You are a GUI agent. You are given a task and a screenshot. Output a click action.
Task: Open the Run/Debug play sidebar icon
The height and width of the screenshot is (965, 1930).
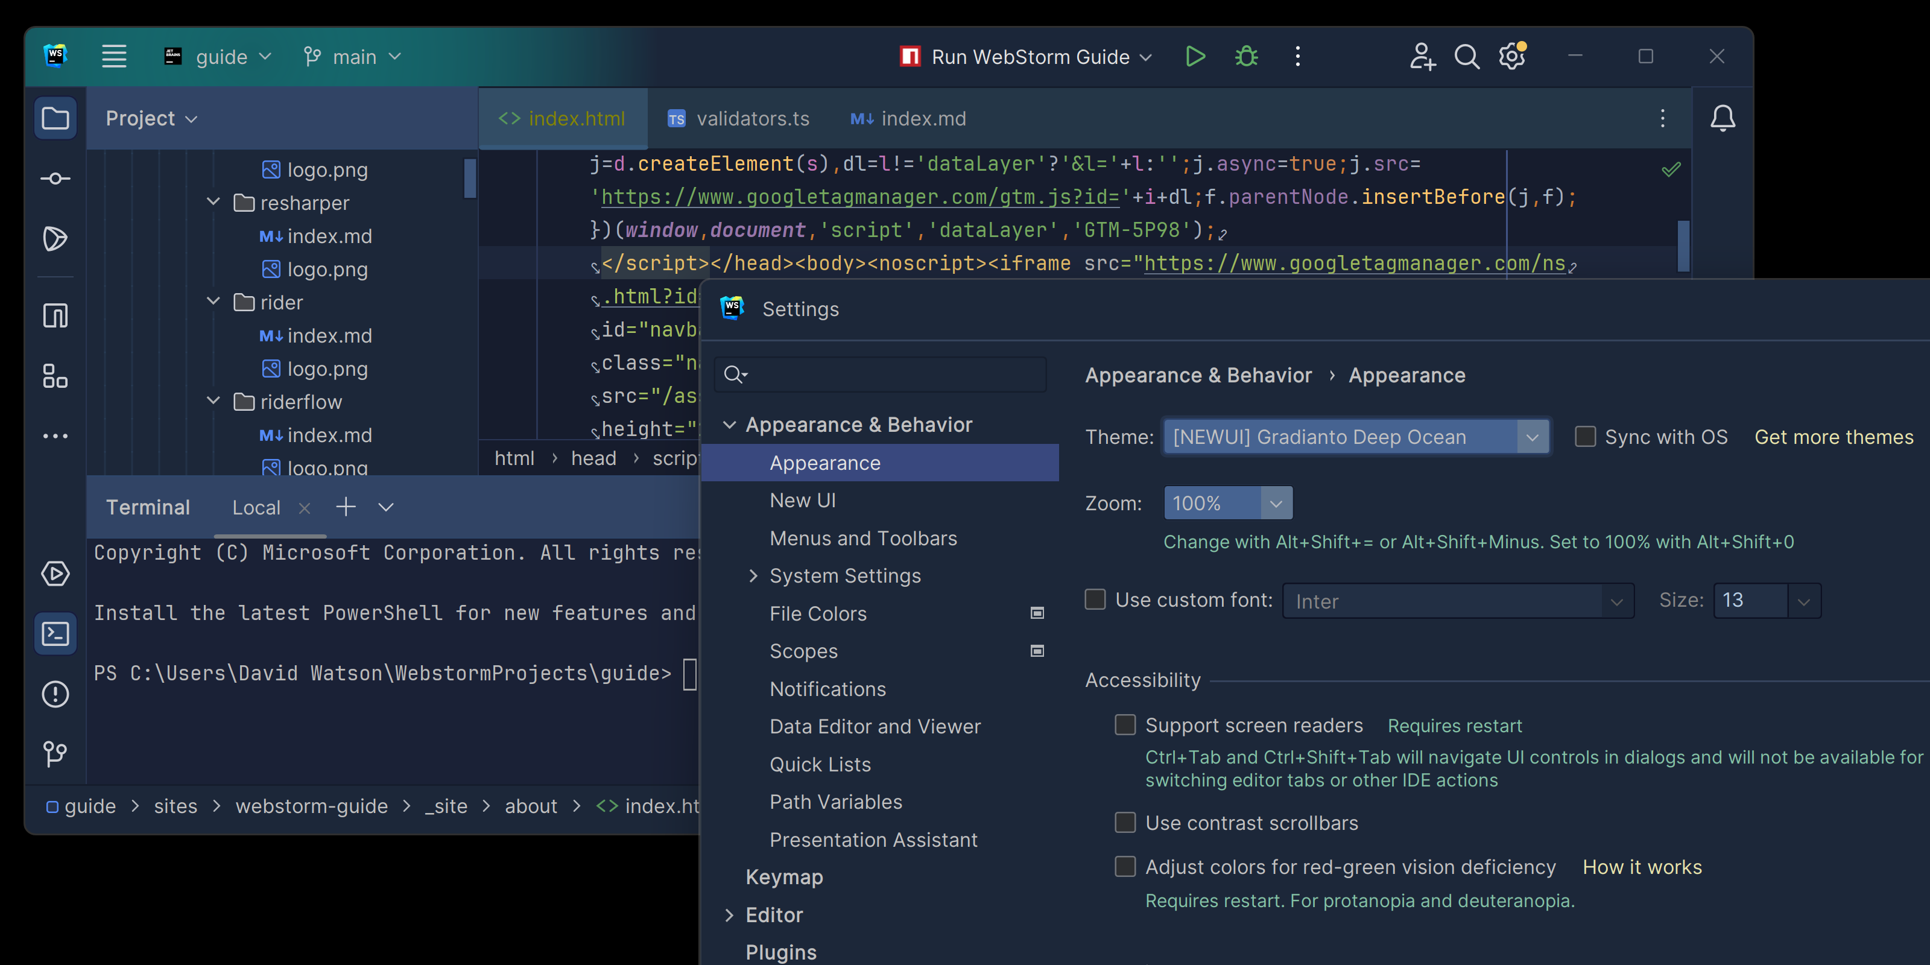pos(55,239)
